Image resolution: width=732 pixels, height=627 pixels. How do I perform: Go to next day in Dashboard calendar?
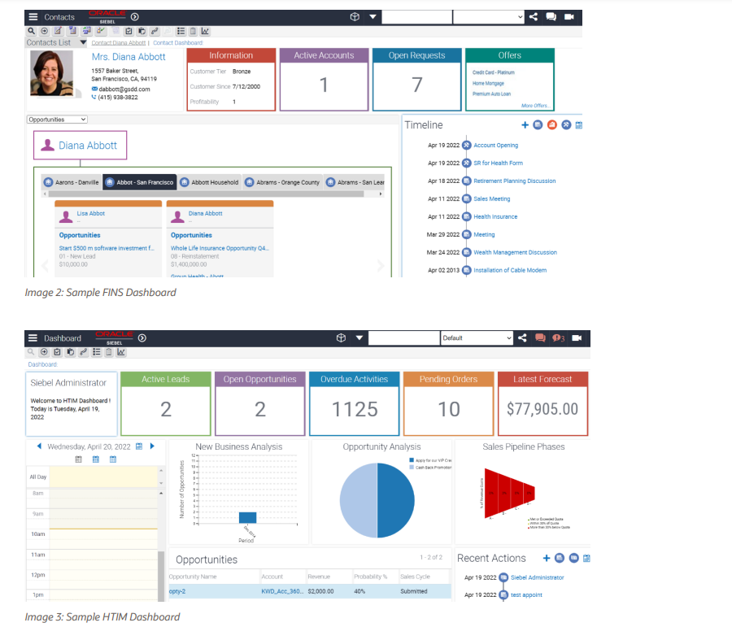(152, 446)
